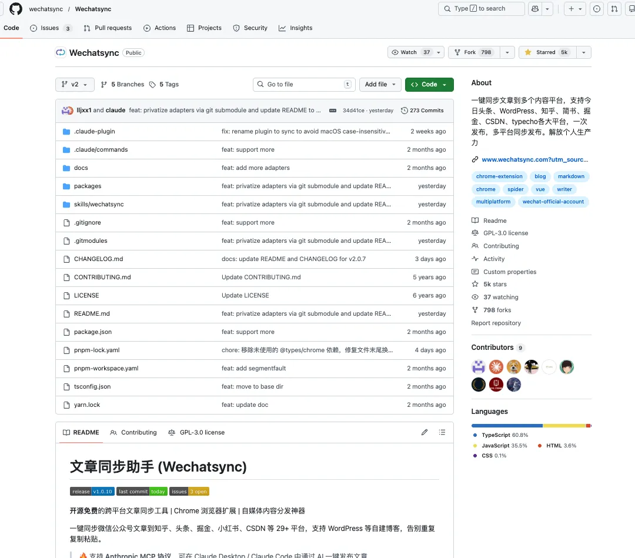Expand the create new plus dropdown
Screen dimensions: 635x558
(574, 8)
